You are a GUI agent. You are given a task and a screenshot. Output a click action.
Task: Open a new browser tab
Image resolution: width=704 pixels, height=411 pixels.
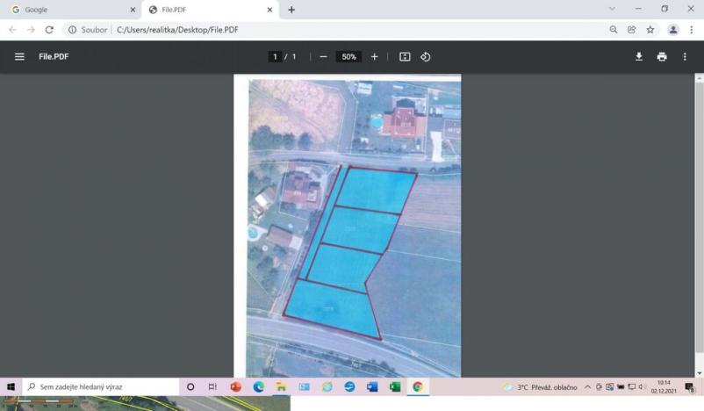(291, 10)
